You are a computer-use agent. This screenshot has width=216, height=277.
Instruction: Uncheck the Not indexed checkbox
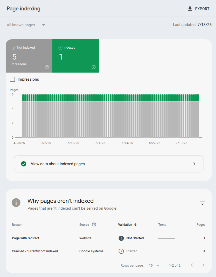click(x=13, y=48)
